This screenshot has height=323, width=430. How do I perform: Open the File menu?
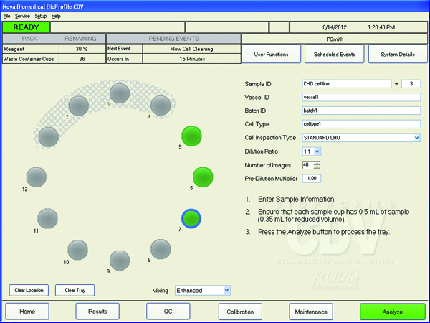pyautogui.click(x=7, y=17)
